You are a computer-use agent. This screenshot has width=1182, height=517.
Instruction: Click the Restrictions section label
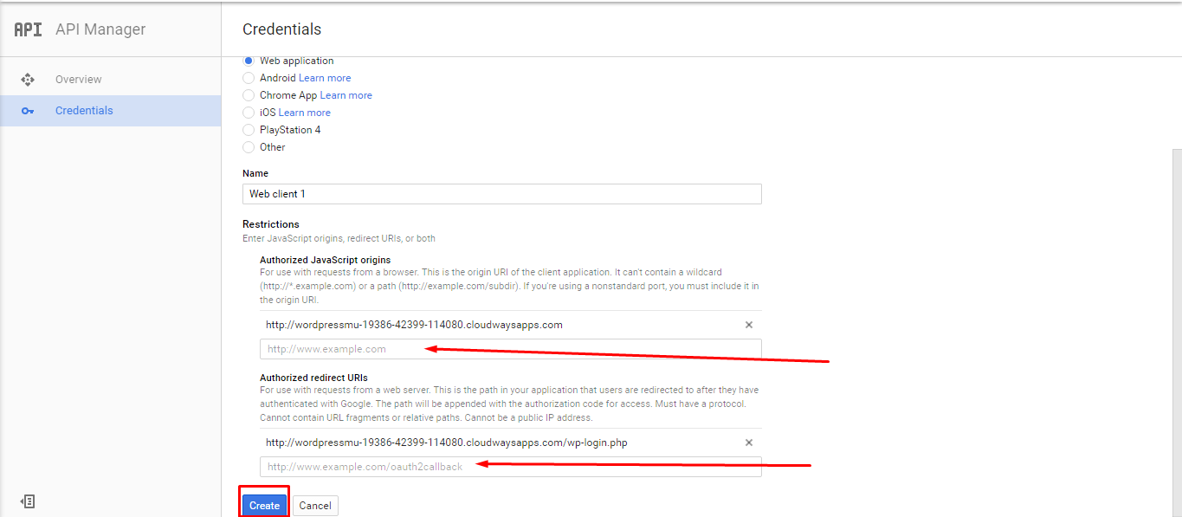270,224
